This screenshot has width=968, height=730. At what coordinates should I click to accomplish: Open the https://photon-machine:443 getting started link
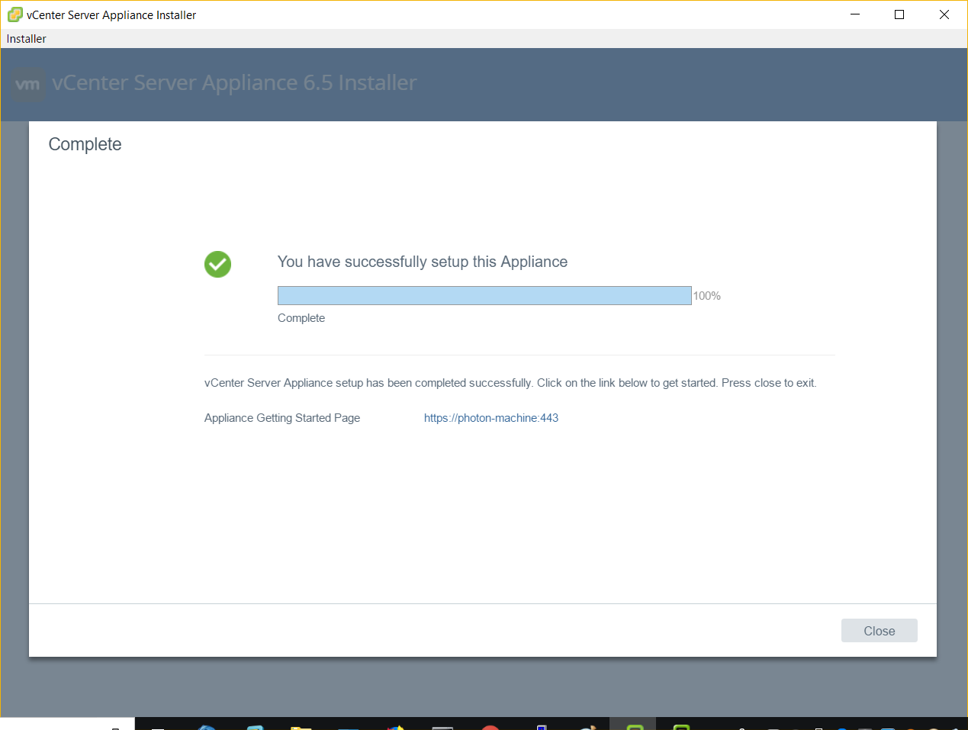[491, 418]
